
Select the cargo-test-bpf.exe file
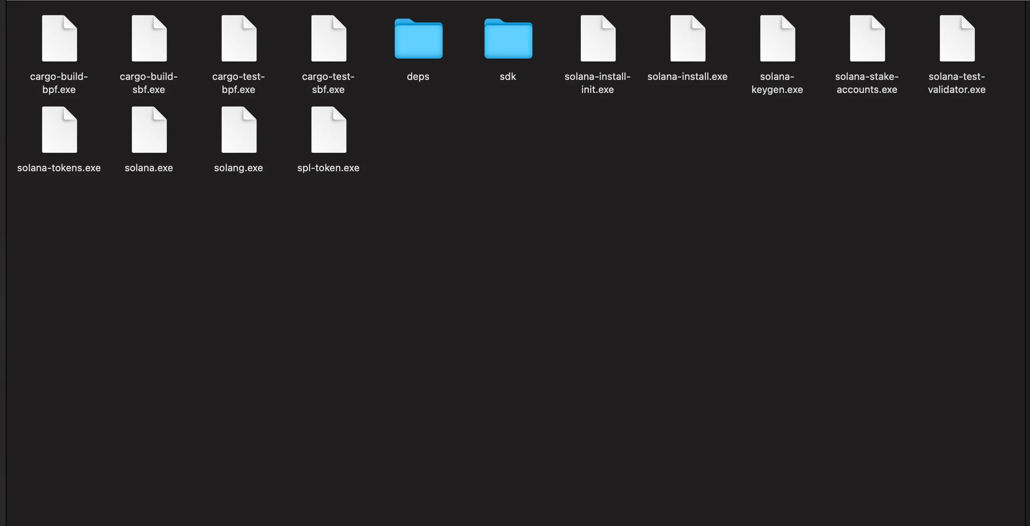(238, 38)
